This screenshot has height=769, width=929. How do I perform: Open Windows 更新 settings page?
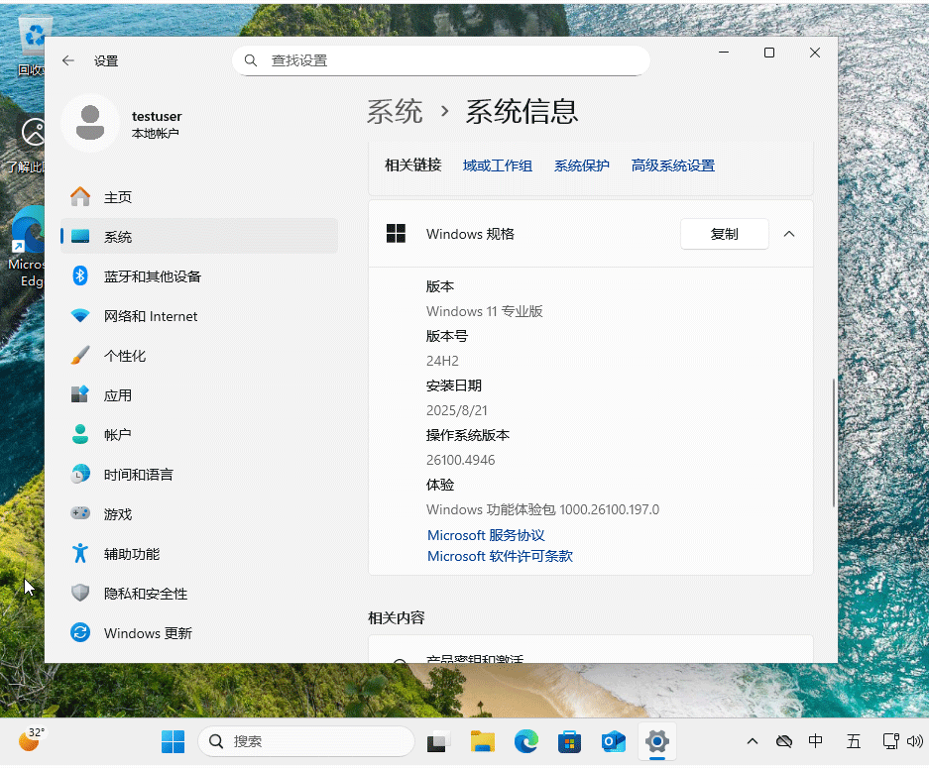click(199, 633)
